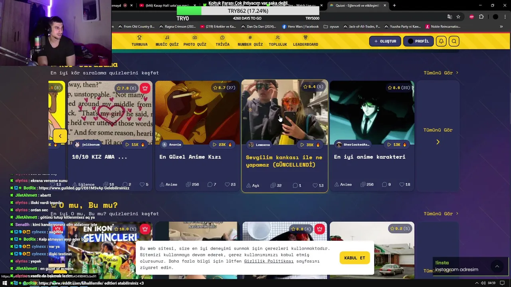Open Hero Wars Facebook bookmark

coord(300,27)
